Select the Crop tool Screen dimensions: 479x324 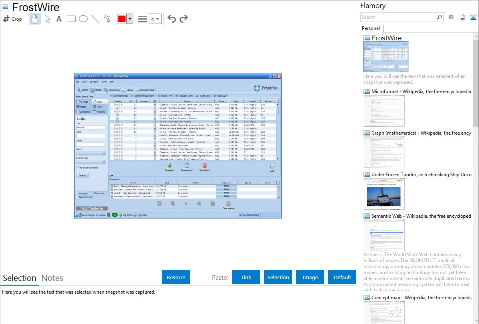[x=12, y=19]
